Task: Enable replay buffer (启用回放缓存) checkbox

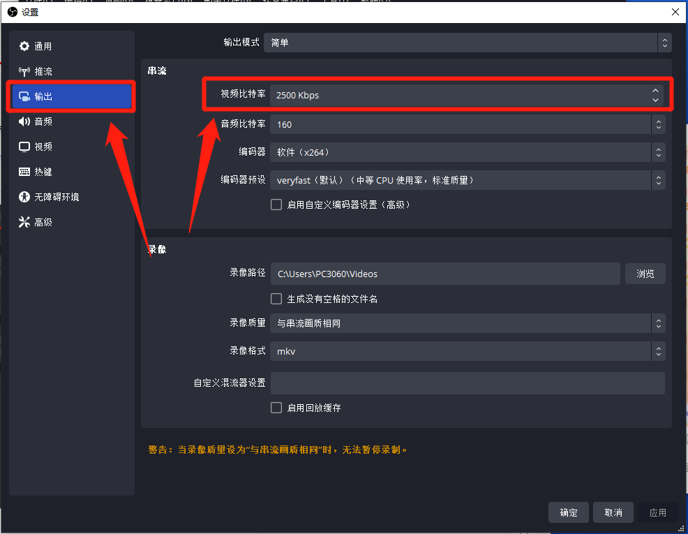Action: (x=276, y=408)
